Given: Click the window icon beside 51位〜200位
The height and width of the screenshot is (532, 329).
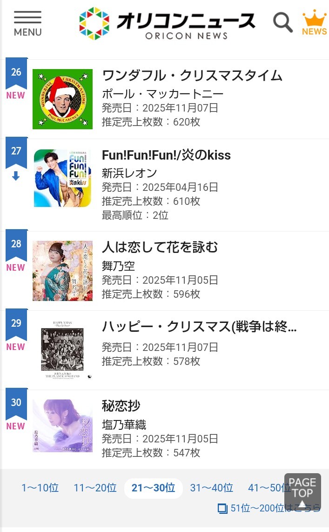Looking at the screenshot, I should pyautogui.click(x=222, y=508).
